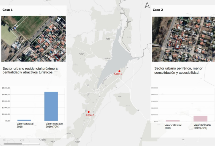Select the small blue Valor catastral 2018 bar
This screenshot has height=146, width=215.
pos(24,120)
